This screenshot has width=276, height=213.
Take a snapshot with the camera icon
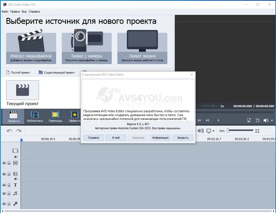click(257, 120)
